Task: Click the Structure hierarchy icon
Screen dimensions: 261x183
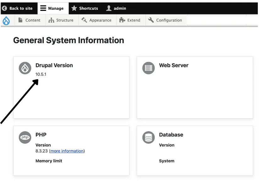Action: coord(51,20)
